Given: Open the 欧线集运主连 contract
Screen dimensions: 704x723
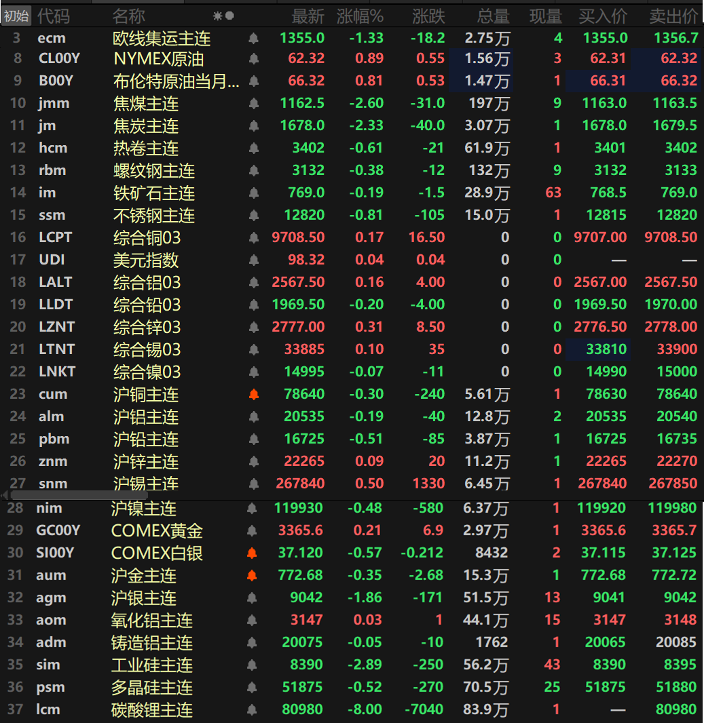Looking at the screenshot, I should click(x=162, y=39).
